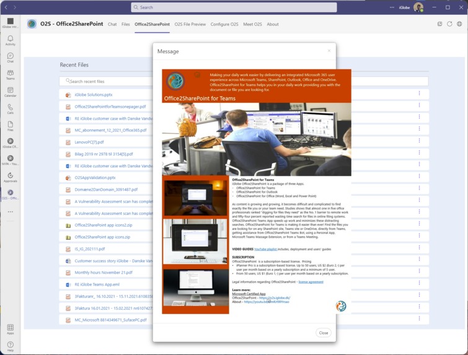Open the O2S File Preview tab

pyautogui.click(x=190, y=24)
